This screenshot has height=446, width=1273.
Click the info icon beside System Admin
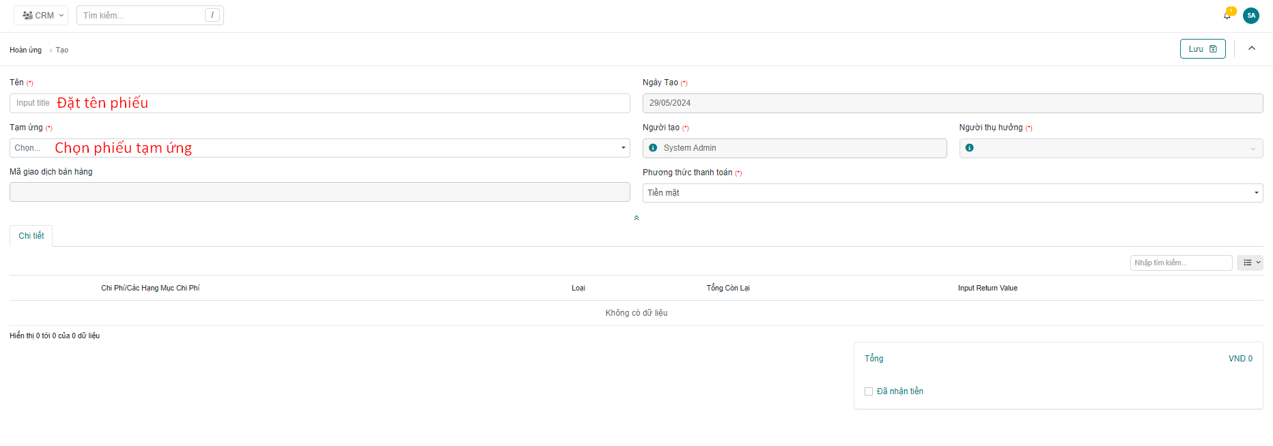(653, 148)
